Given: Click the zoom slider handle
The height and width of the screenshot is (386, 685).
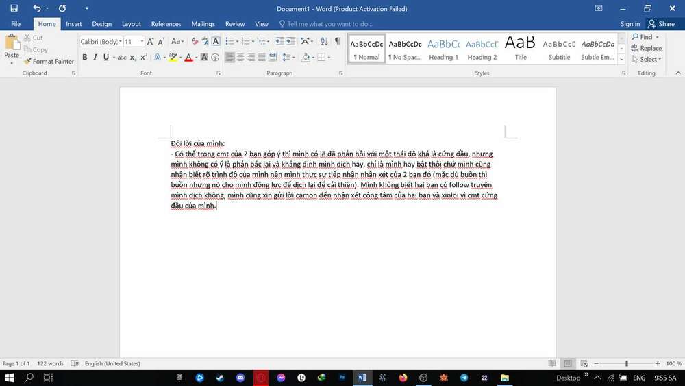Looking at the screenshot, I should click(x=626, y=363).
